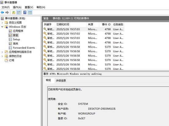169x126 pixels.
Task: Select the 应用程序 log icon
Action: pyautogui.click(x=10, y=31)
